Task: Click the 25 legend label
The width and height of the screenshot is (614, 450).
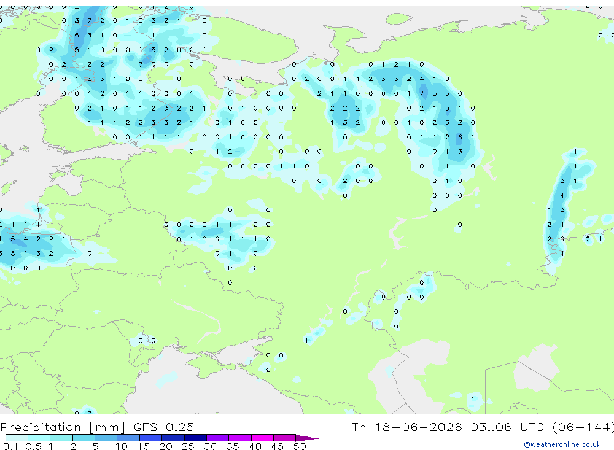Action: (188, 446)
